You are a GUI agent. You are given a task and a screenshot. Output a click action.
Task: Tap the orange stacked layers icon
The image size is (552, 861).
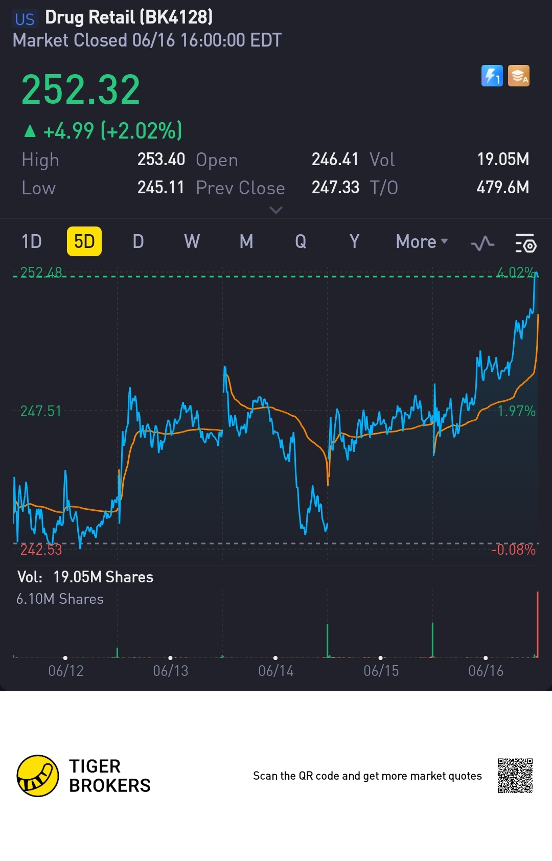518,76
